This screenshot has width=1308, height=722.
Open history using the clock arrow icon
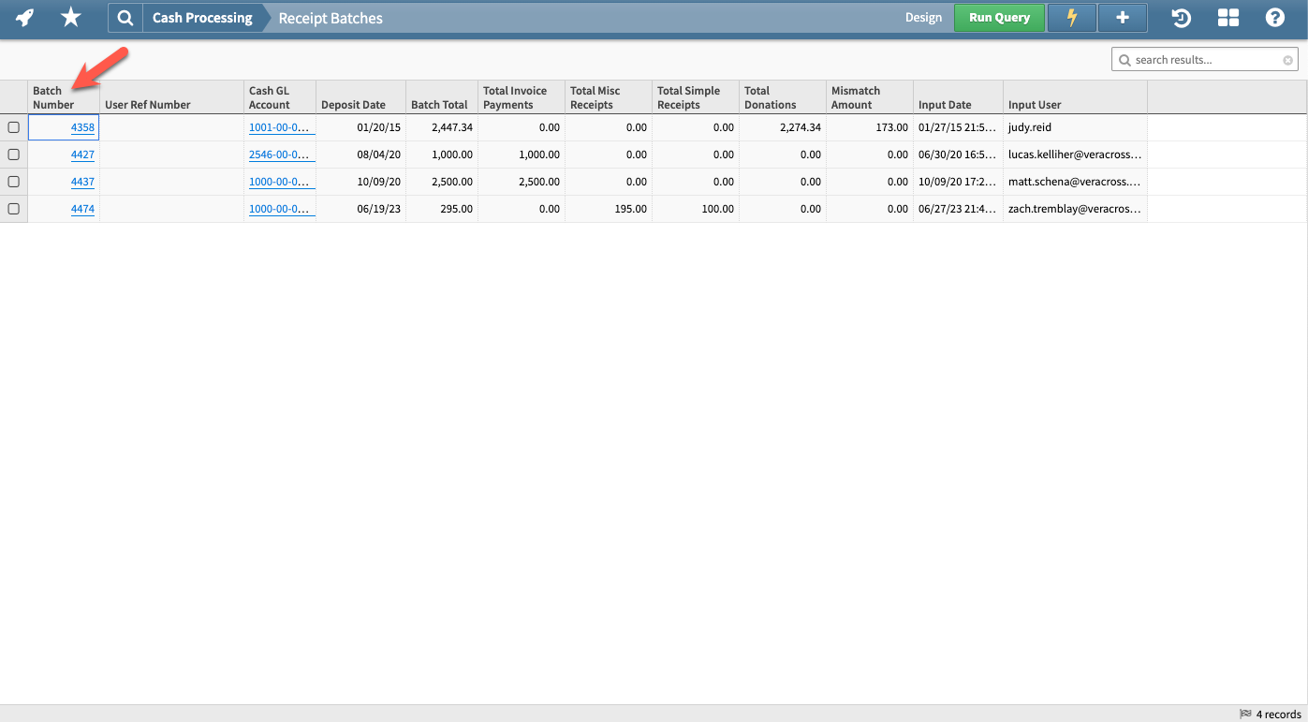[x=1181, y=17]
